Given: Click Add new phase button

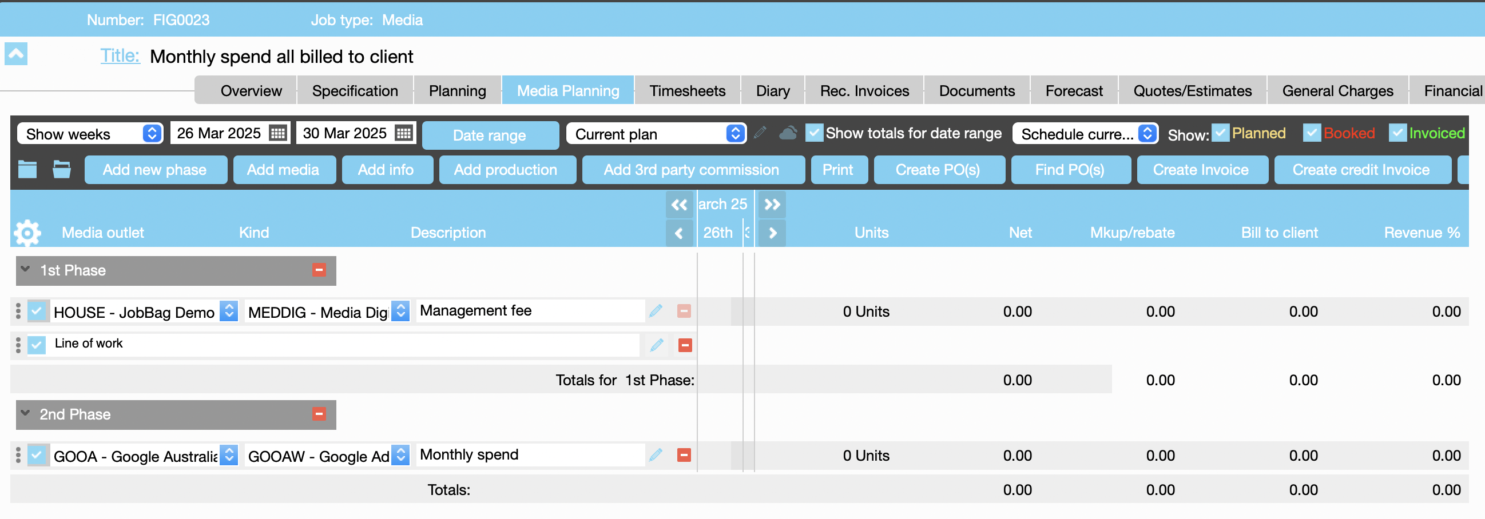Looking at the screenshot, I should pyautogui.click(x=155, y=169).
